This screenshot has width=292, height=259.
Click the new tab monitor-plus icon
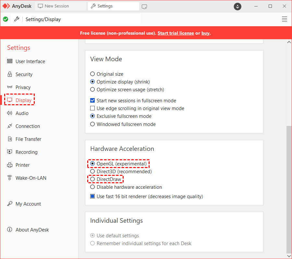[144, 6]
